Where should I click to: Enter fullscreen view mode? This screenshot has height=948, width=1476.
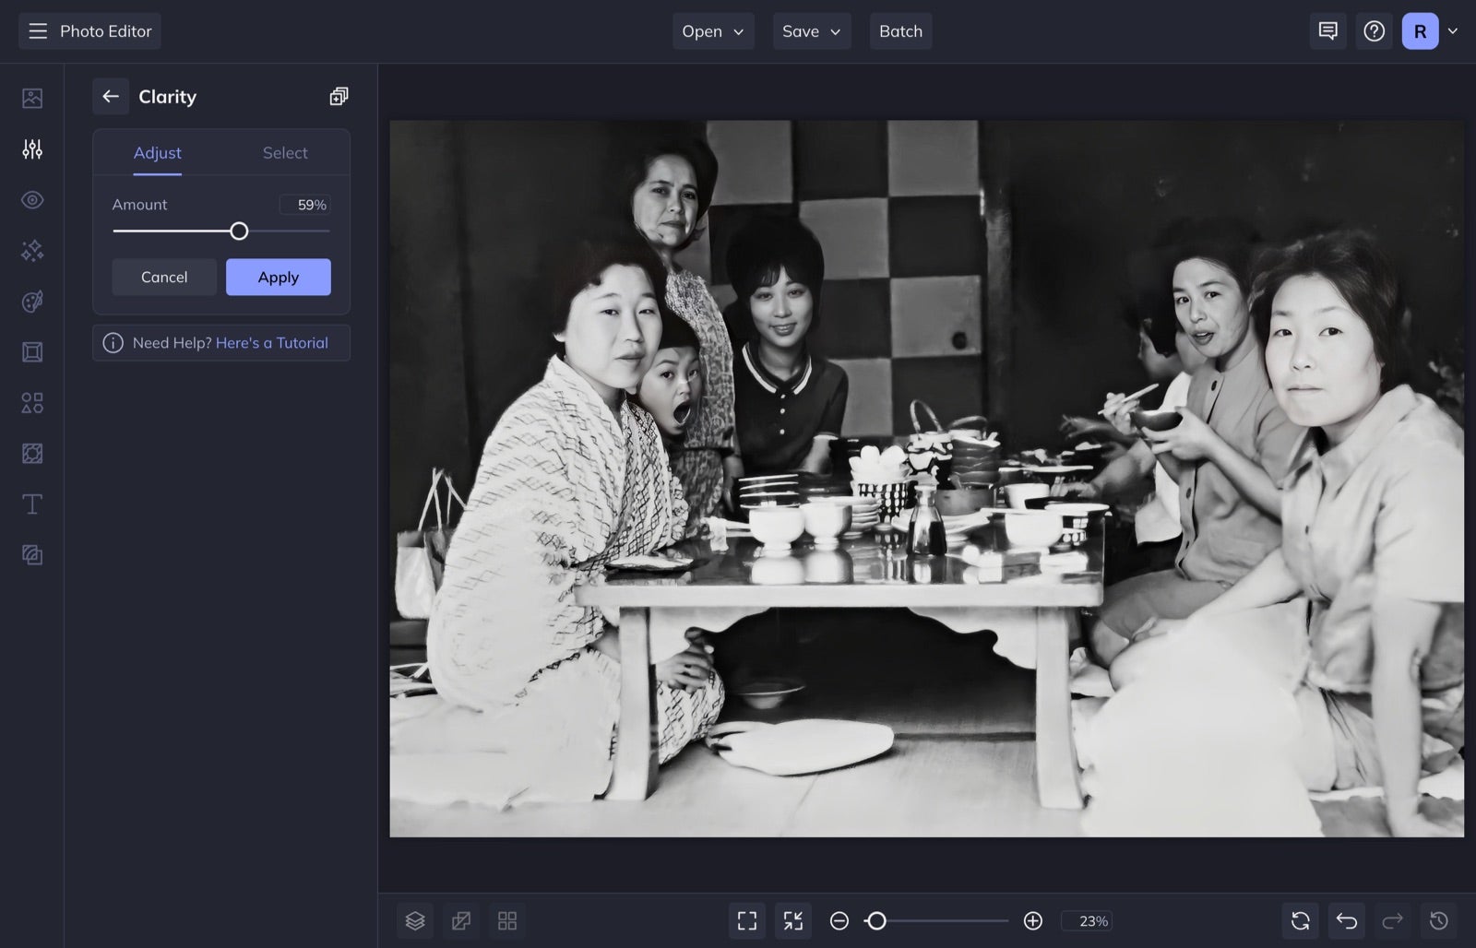[x=746, y=919]
